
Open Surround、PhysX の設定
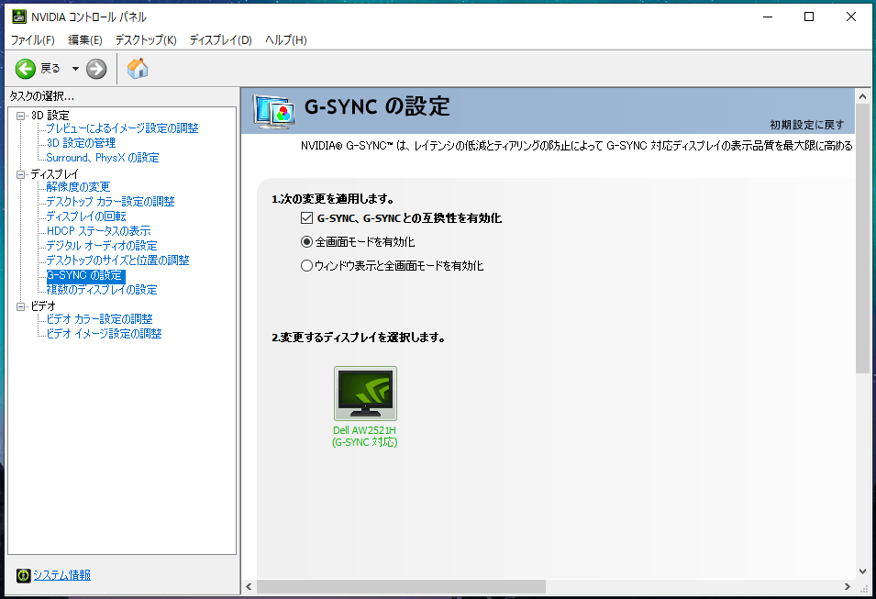click(x=102, y=158)
